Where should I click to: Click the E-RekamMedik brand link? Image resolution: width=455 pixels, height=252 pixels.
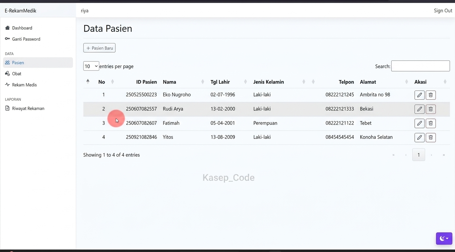[x=20, y=10]
